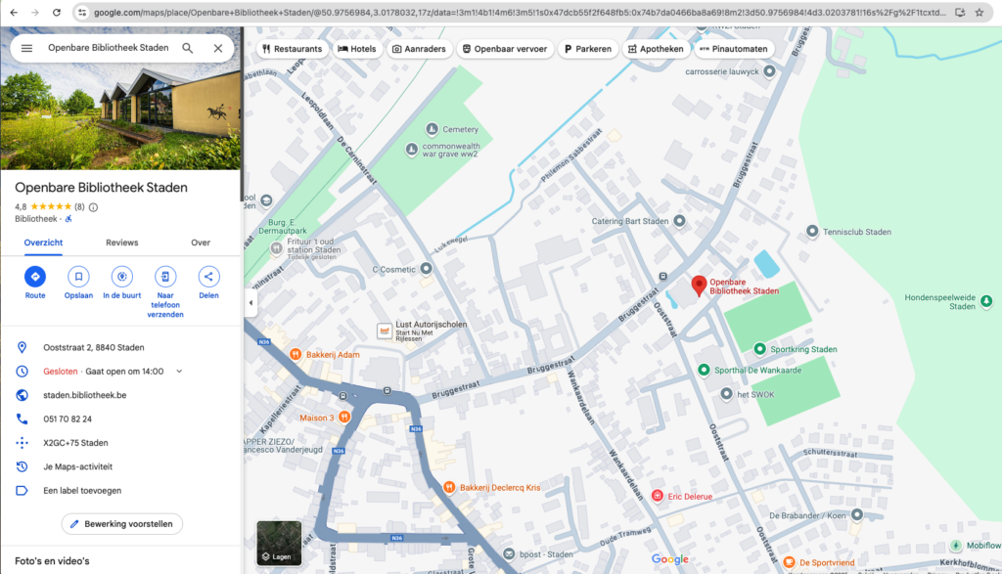
Task: Open the hamburger menu in search box
Action: click(x=26, y=48)
